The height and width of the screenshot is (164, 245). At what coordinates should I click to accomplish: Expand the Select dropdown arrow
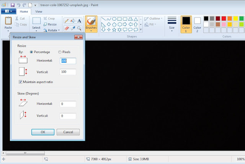36,31
